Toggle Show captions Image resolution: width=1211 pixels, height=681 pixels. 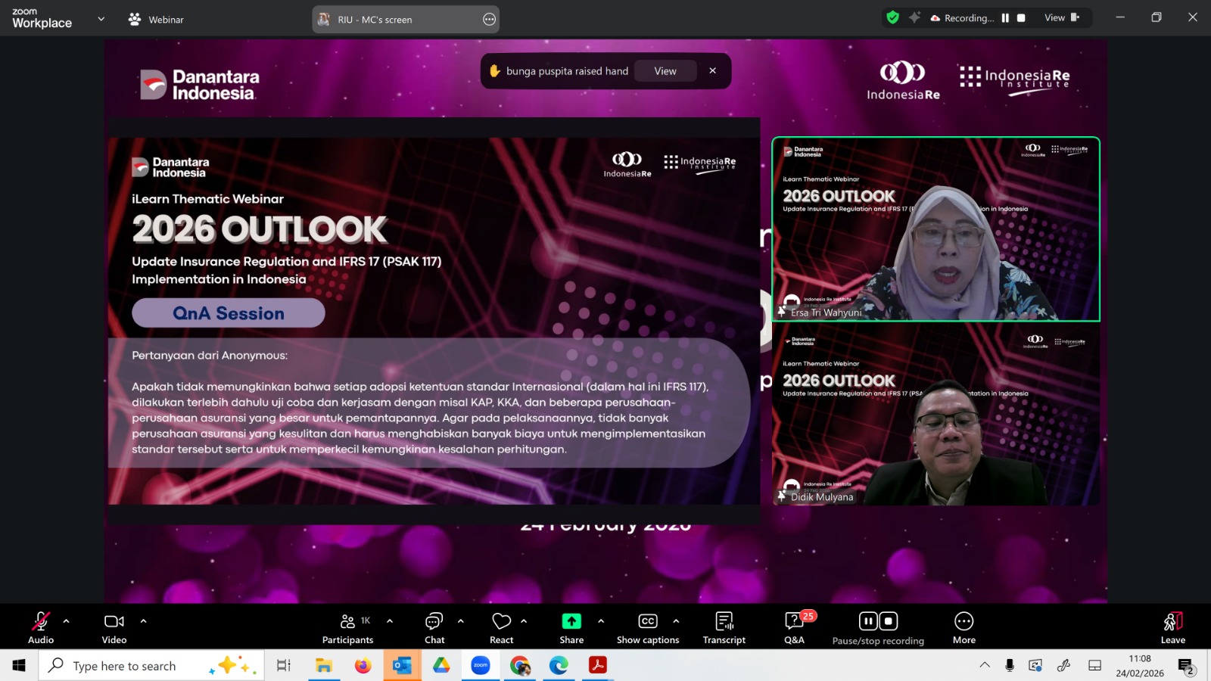(648, 627)
